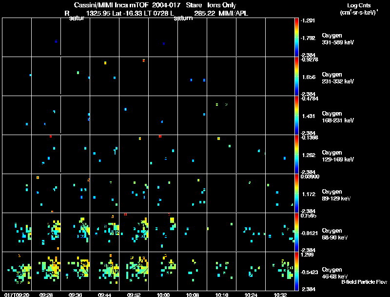Select the Oxygen 68-90 keV panel at 09:28
This screenshot has width=390, height=297.
(x=46, y=232)
